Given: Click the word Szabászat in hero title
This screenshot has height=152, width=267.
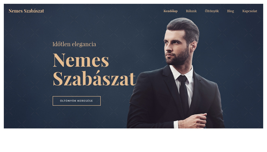Looking at the screenshot, I should pos(94,78).
